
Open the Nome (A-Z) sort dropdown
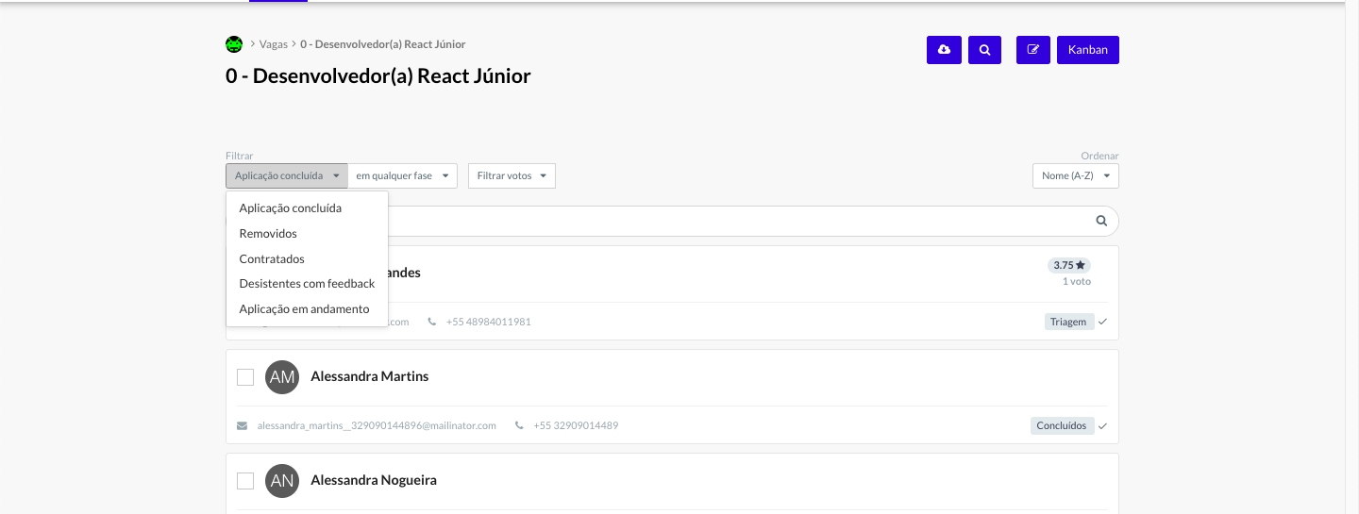point(1076,175)
